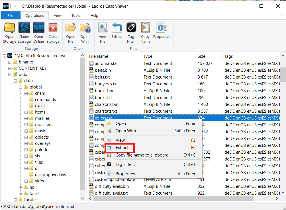Select the difficultylevels.txt file row
The width and height of the screenshot is (286, 210).
tap(184, 193)
